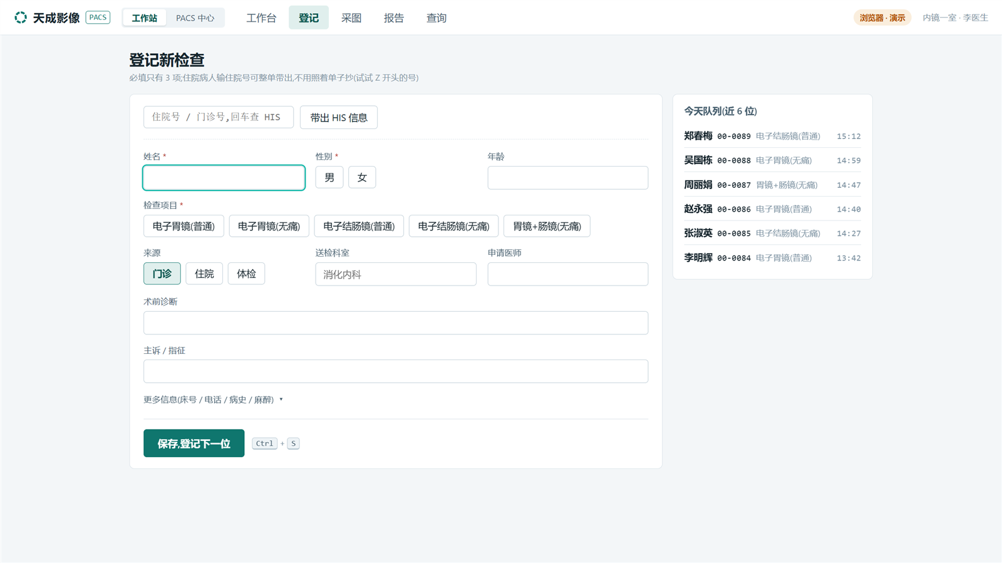The image size is (1002, 563).
Task: Select 电子胃镜(无痛) exam item
Action: pos(269,226)
